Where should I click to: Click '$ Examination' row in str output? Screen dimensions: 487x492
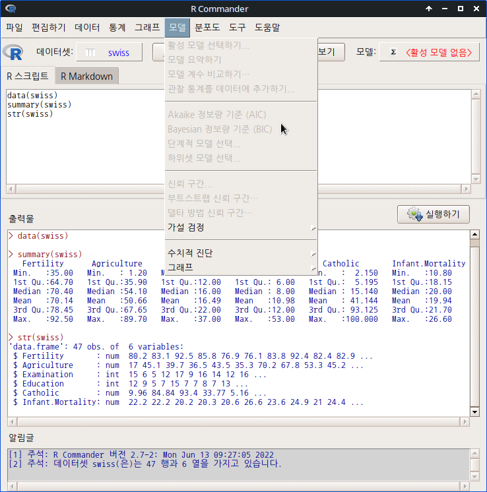(x=140, y=375)
